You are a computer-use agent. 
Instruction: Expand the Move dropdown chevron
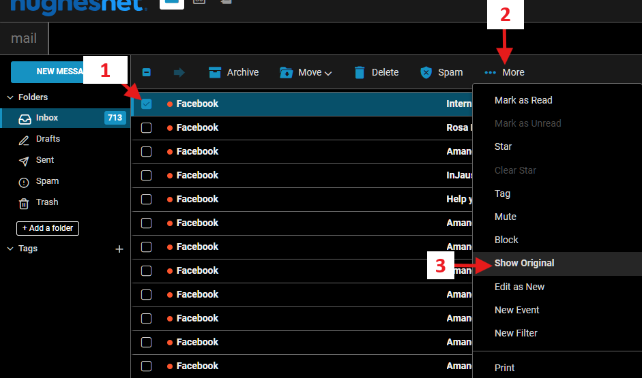point(328,74)
